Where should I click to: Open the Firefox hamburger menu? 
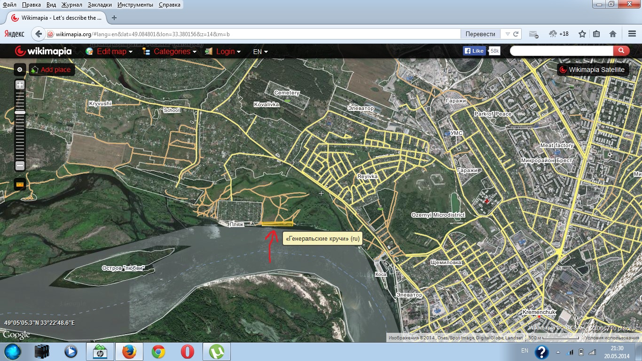[x=632, y=34]
